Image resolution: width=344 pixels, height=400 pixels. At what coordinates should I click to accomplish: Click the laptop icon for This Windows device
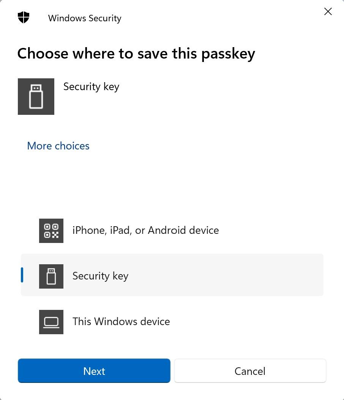coord(51,322)
